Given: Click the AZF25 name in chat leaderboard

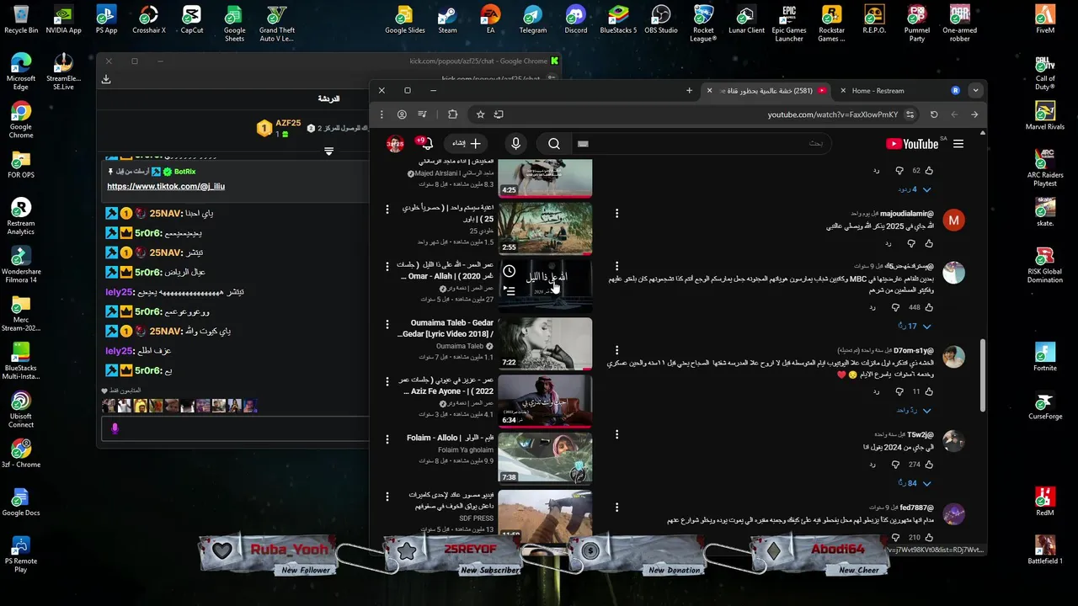Looking at the screenshot, I should tap(288, 124).
